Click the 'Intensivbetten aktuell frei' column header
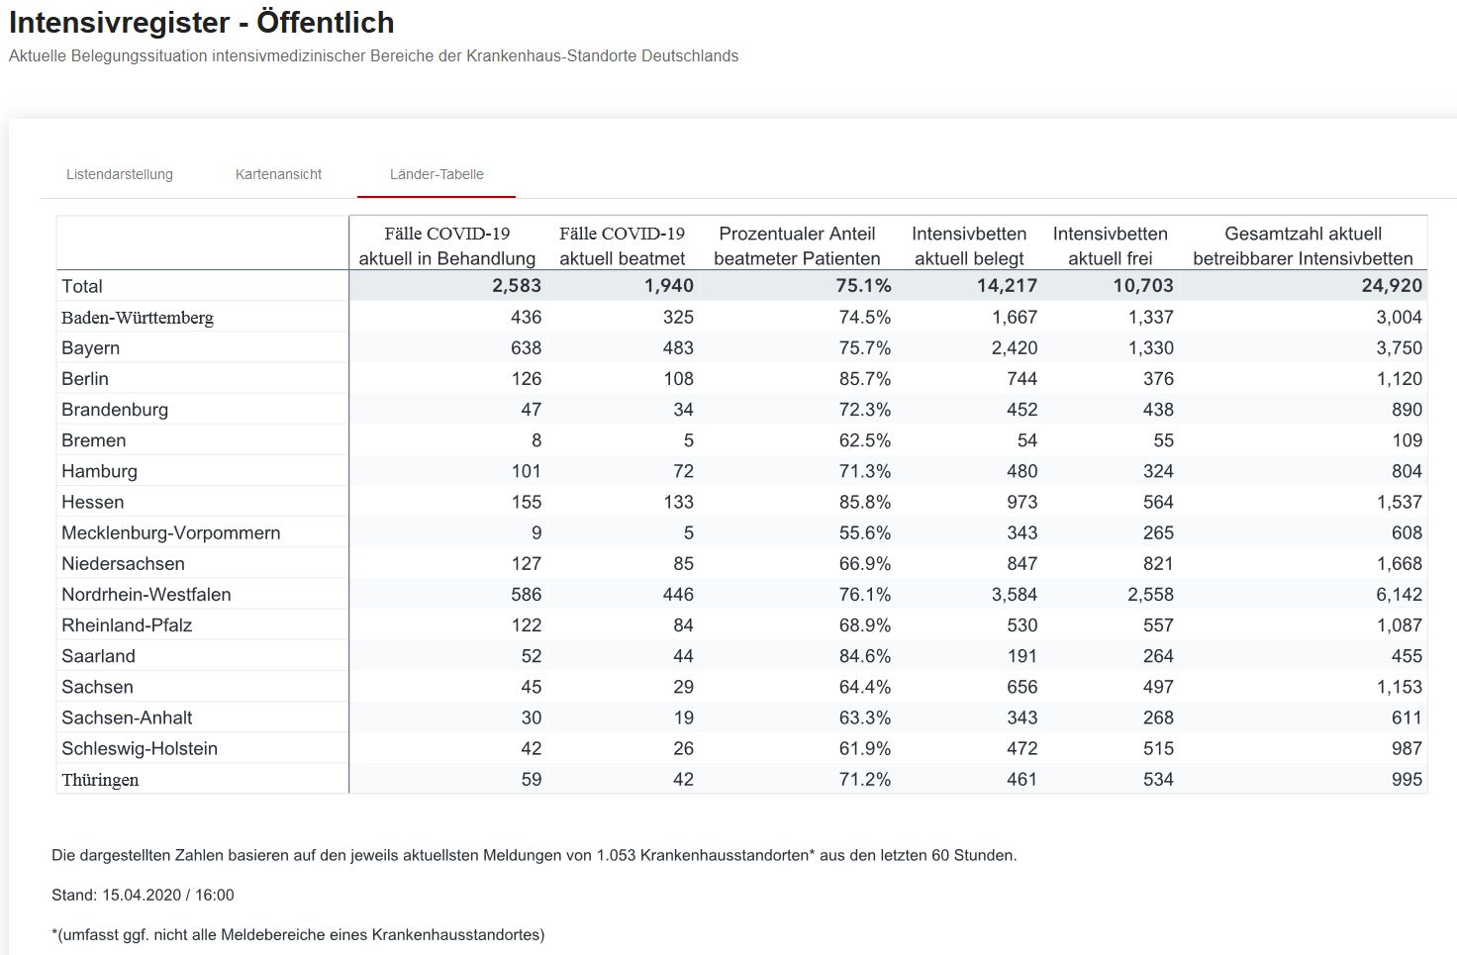 pos(1111,245)
